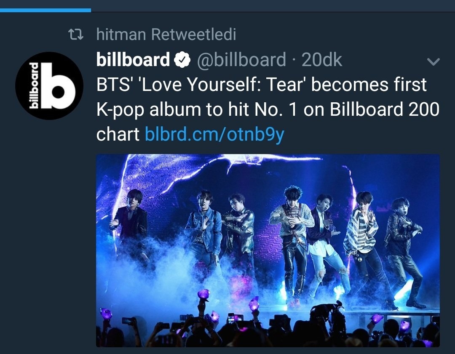Open the blbrd.cm/otnb9y link
The image size is (455, 354).
[x=214, y=135]
